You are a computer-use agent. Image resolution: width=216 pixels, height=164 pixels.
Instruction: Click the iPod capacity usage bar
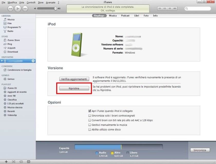pyautogui.click(x=119, y=147)
